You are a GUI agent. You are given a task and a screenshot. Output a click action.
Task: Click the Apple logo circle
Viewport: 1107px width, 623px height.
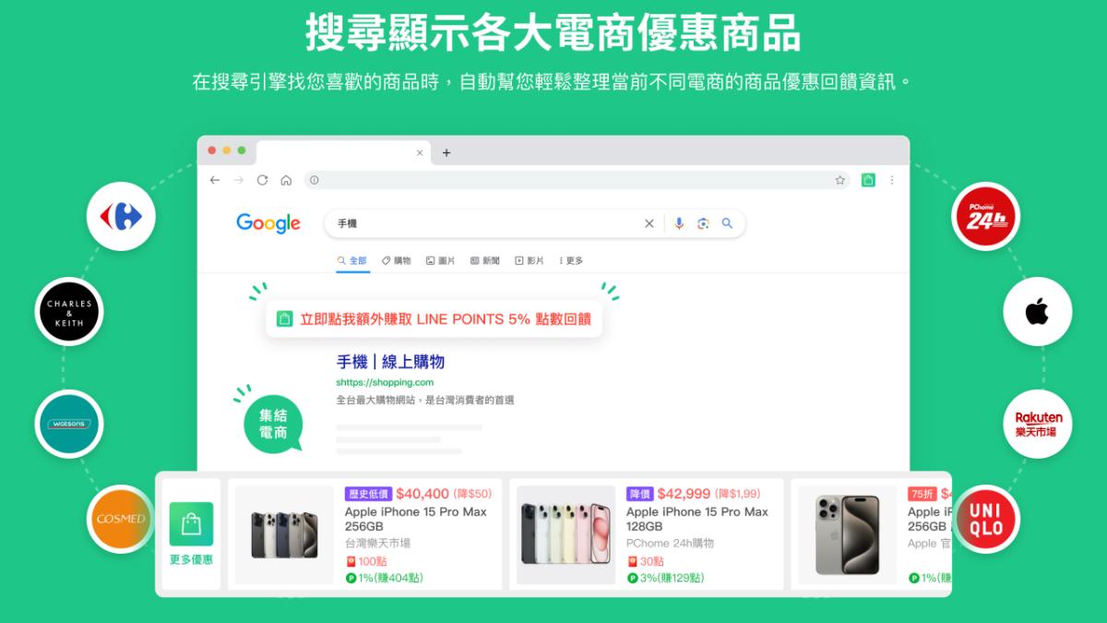coord(1038,311)
